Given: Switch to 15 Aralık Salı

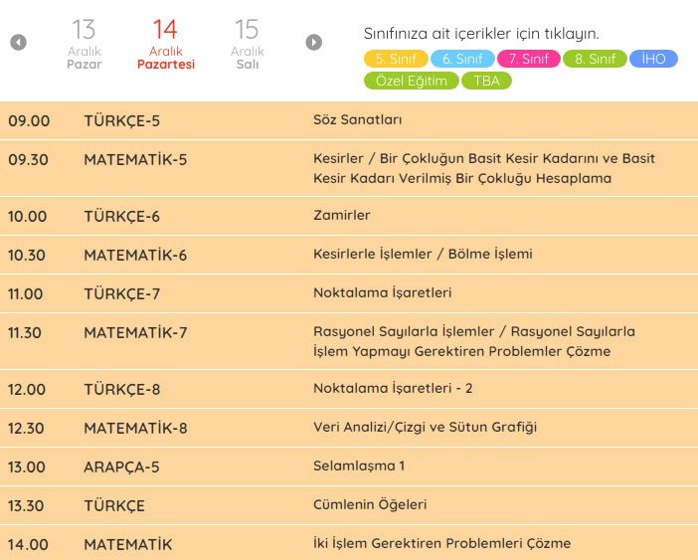Looking at the screenshot, I should point(247,45).
